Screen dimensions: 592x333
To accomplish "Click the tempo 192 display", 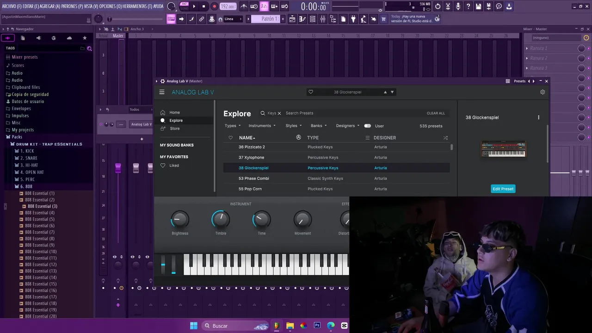I will pyautogui.click(x=228, y=6).
